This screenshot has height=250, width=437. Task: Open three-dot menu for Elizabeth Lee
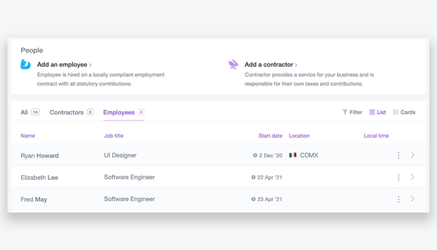[x=398, y=177]
